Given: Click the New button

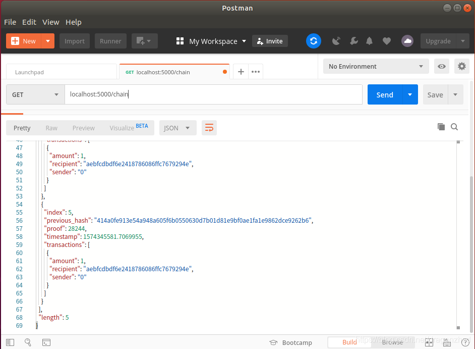Looking at the screenshot, I should pos(24,41).
